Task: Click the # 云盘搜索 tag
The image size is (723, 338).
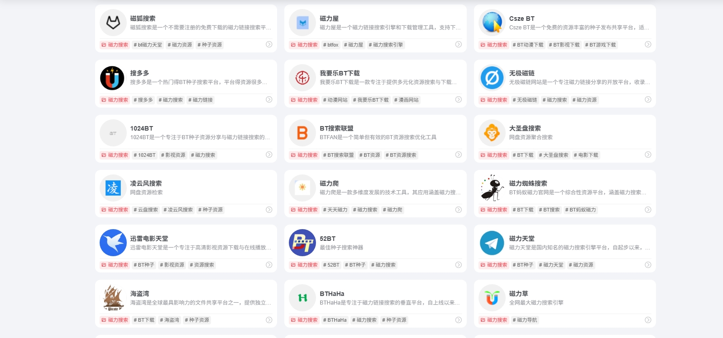Action: click(146, 210)
